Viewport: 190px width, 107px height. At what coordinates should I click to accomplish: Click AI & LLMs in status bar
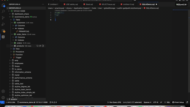(10, 102)
